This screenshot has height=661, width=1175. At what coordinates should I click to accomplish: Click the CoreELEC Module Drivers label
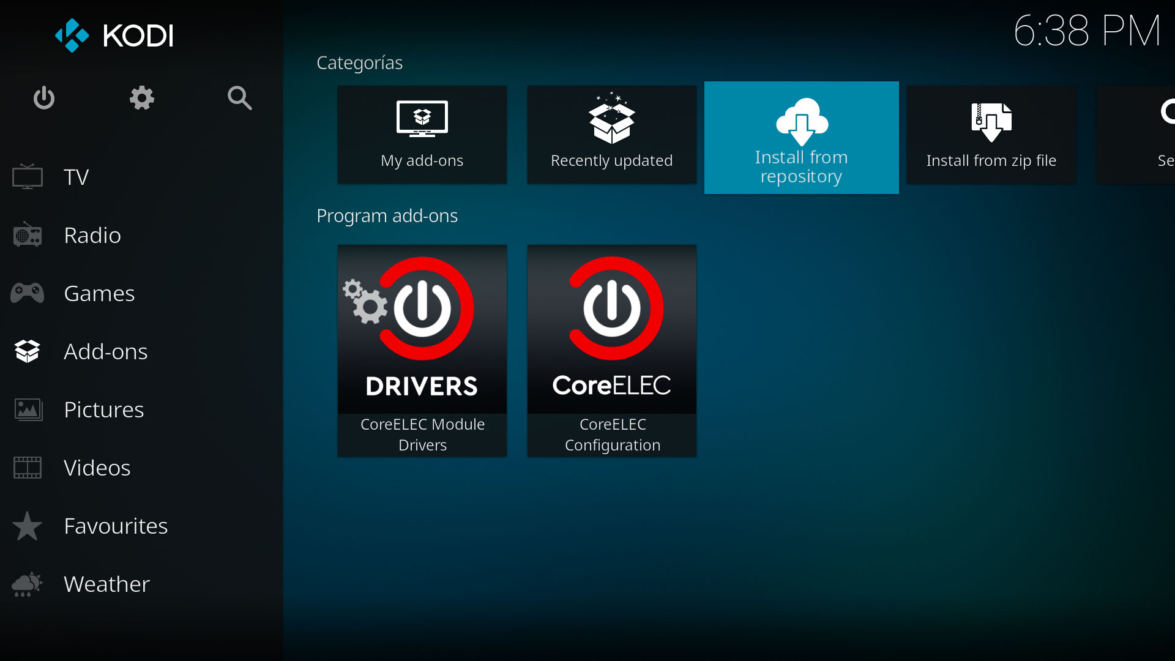point(422,435)
